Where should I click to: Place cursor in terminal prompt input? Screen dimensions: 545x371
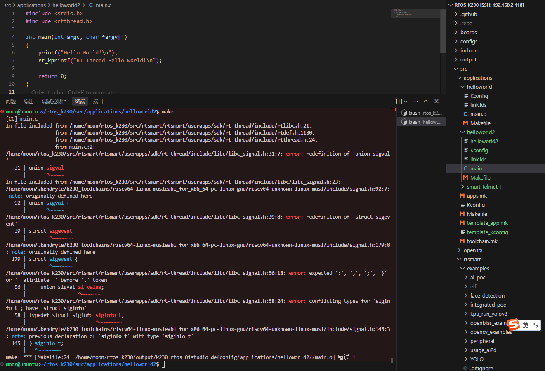tap(163, 364)
